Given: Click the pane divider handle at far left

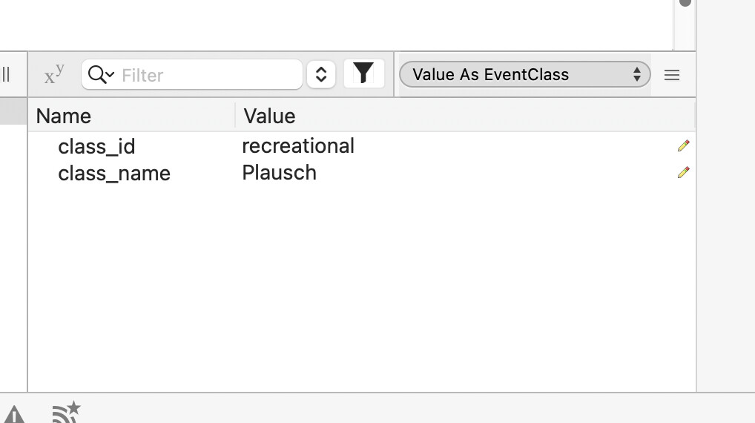Looking at the screenshot, I should tap(6, 74).
